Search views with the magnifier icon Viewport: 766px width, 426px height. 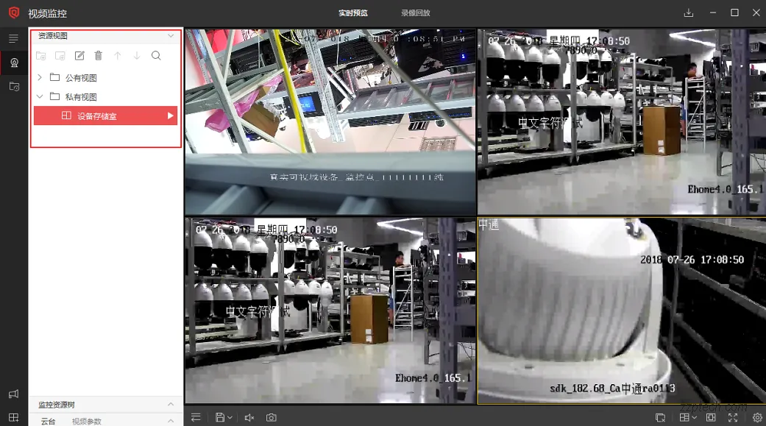(x=156, y=56)
